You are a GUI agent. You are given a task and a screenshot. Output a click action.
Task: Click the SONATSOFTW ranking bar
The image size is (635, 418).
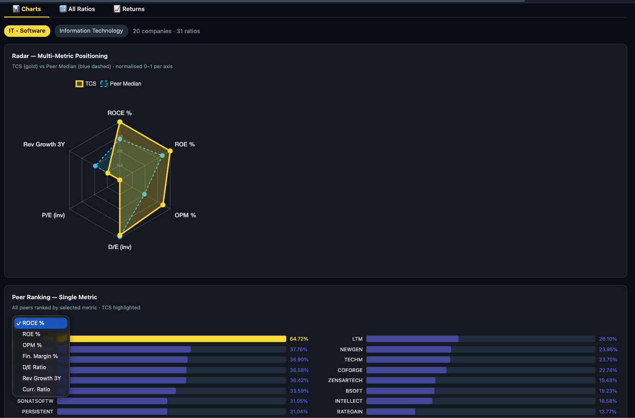[112, 401]
